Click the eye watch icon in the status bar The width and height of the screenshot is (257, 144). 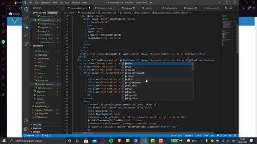(38, 136)
